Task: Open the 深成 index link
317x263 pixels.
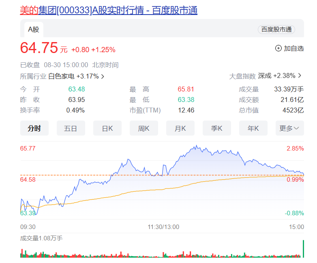Action: pos(265,76)
